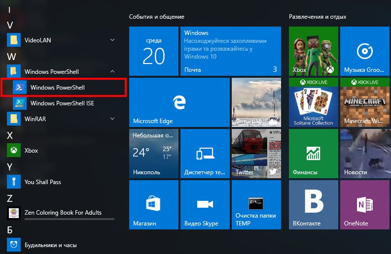Select the Windows PowerShell ISE label
This screenshot has width=391, height=254.
pos(62,103)
